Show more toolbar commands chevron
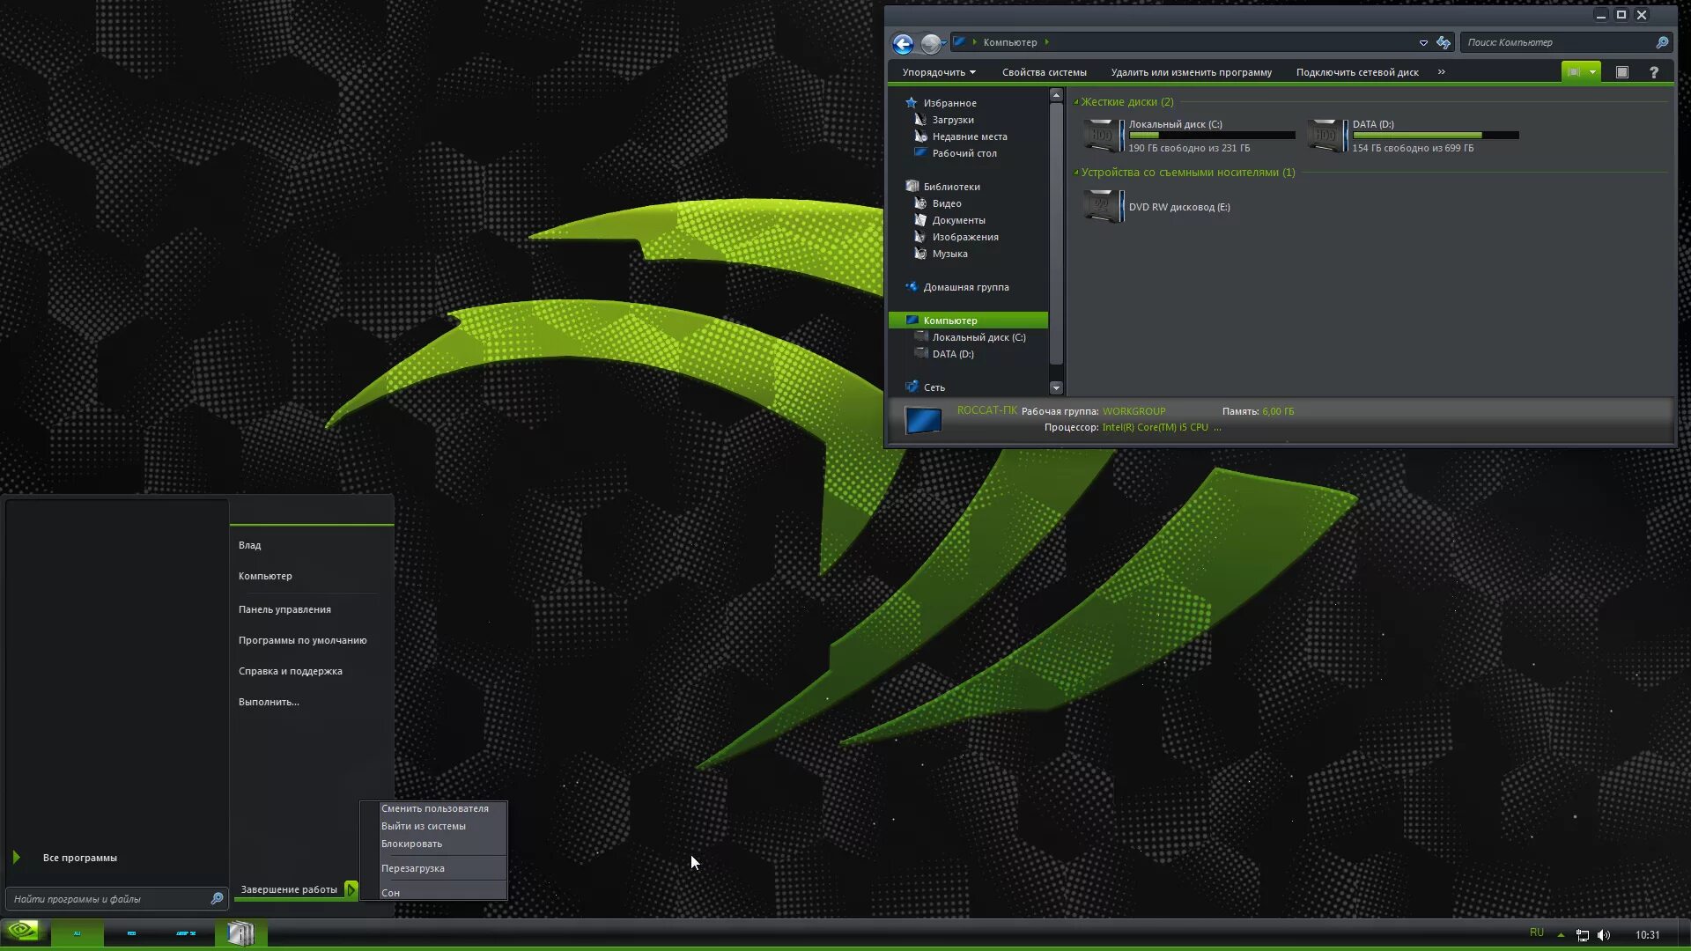This screenshot has height=951, width=1691. point(1442,72)
